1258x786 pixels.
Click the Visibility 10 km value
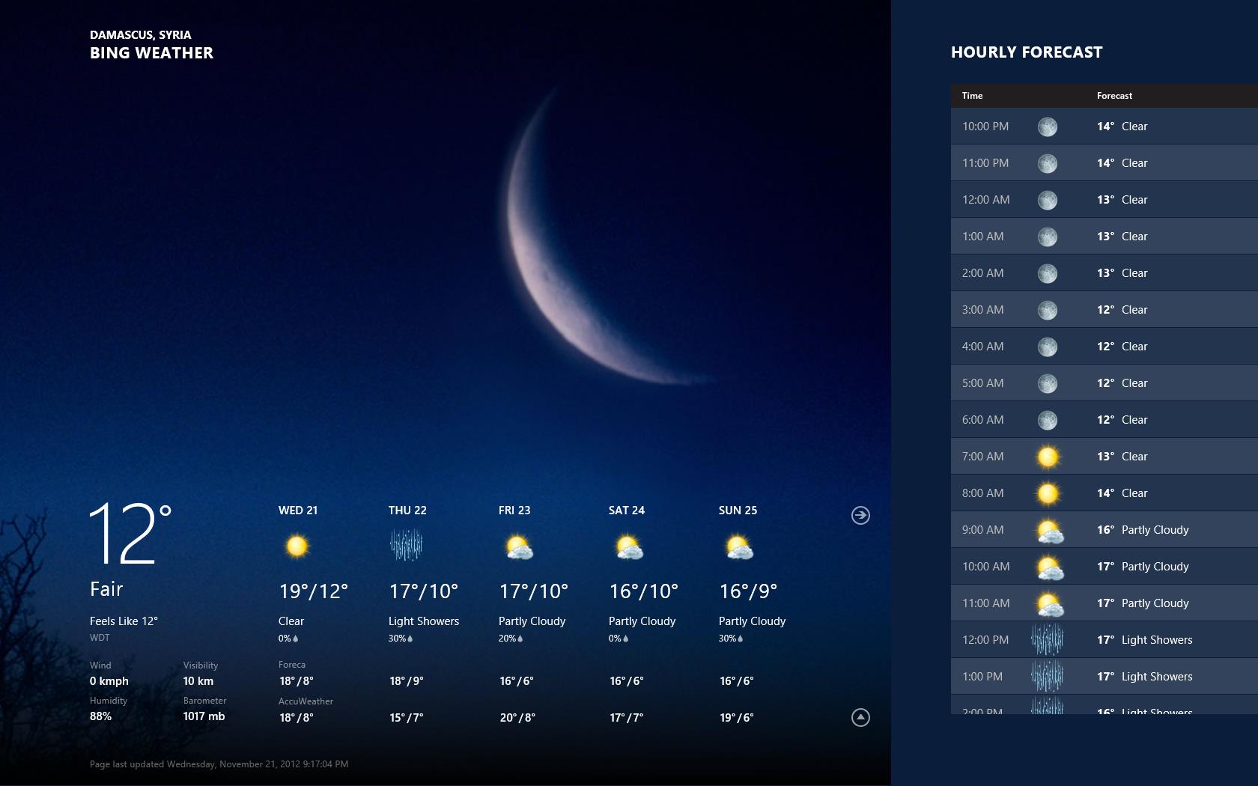[198, 681]
